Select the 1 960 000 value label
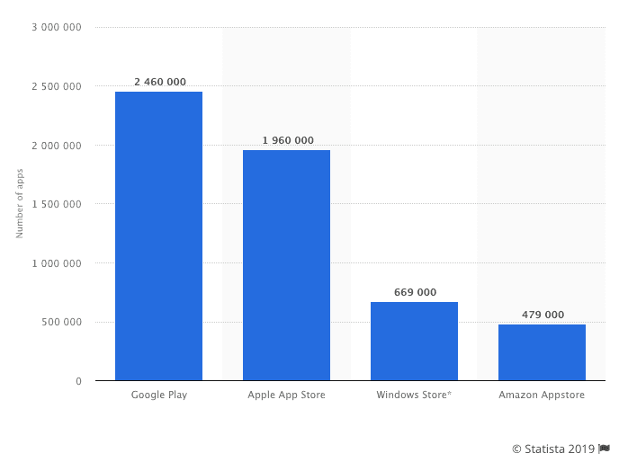Viewport: 619px width, 462px height. pos(288,140)
